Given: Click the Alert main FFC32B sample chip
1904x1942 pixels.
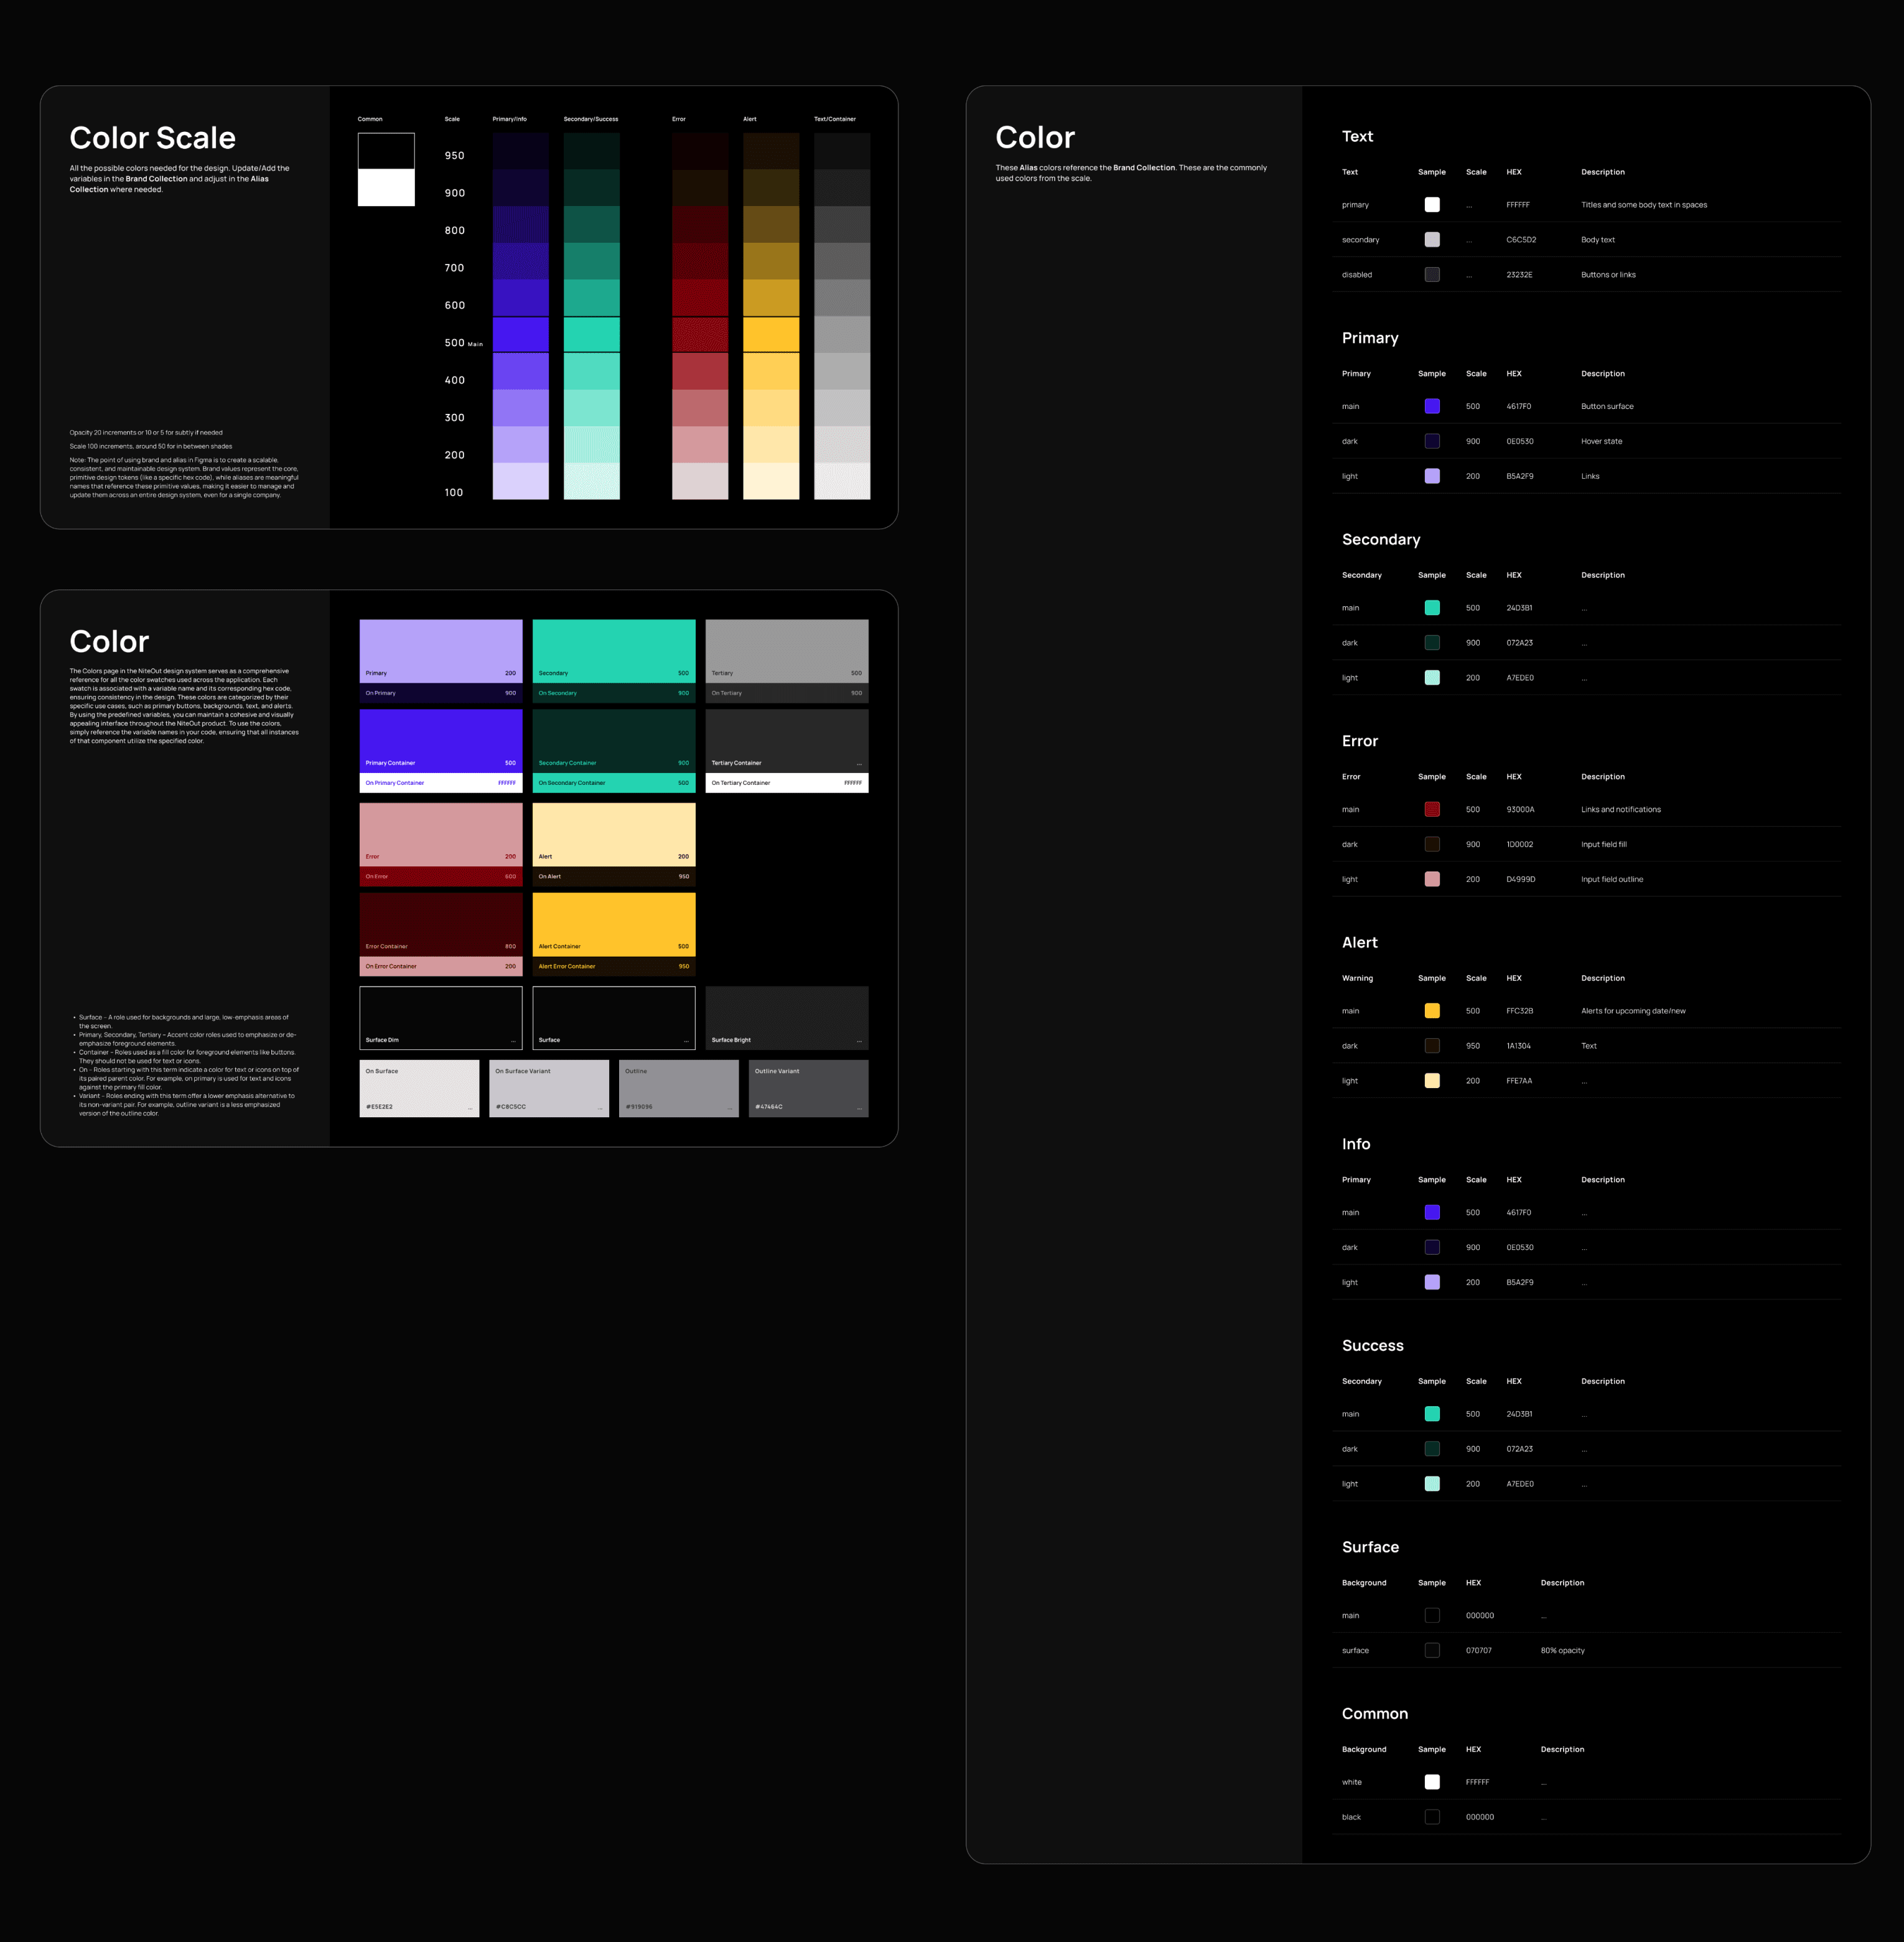Looking at the screenshot, I should [1431, 1010].
